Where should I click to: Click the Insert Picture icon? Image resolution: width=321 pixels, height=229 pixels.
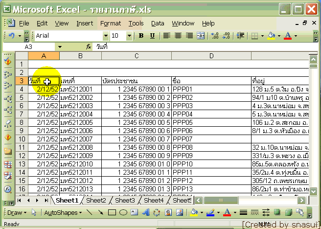pyautogui.click(x=180, y=212)
